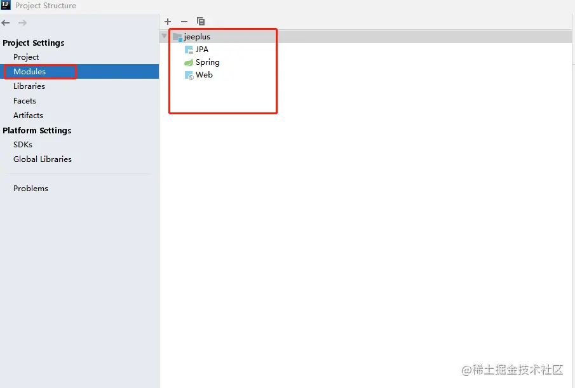
Task: Go forward with the right arrow
Action: 22,23
